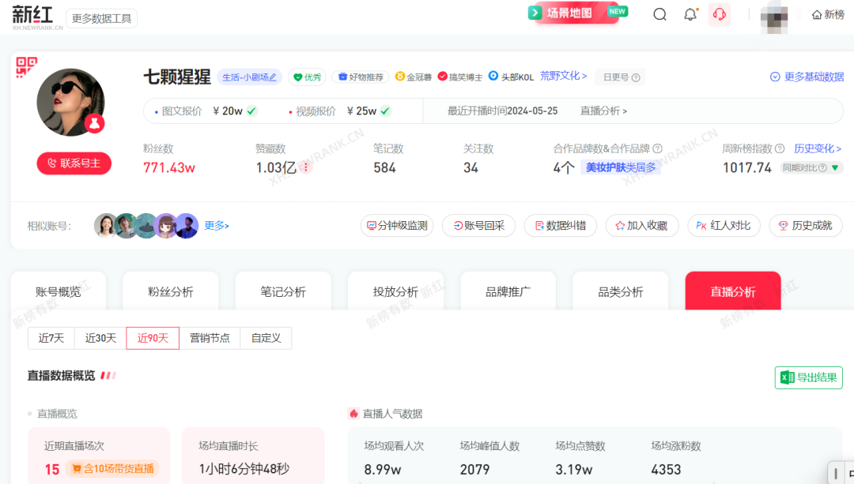The image size is (854, 484).
Task: Click the three-dot icon beside 1.03亿
Action: point(306,167)
